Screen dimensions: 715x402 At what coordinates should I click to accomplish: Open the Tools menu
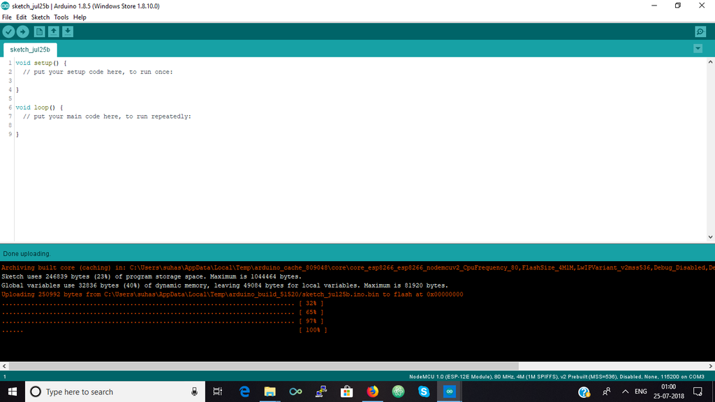61,17
